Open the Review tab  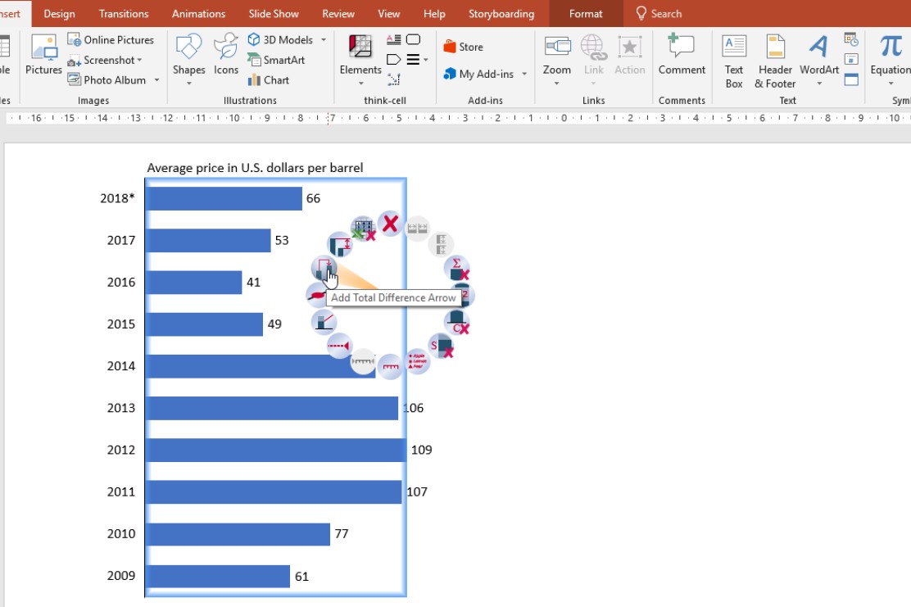(x=338, y=13)
